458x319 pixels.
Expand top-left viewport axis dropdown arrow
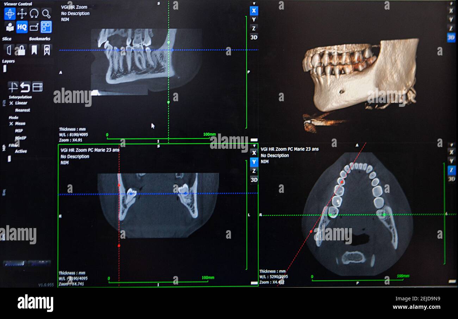pos(254,4)
